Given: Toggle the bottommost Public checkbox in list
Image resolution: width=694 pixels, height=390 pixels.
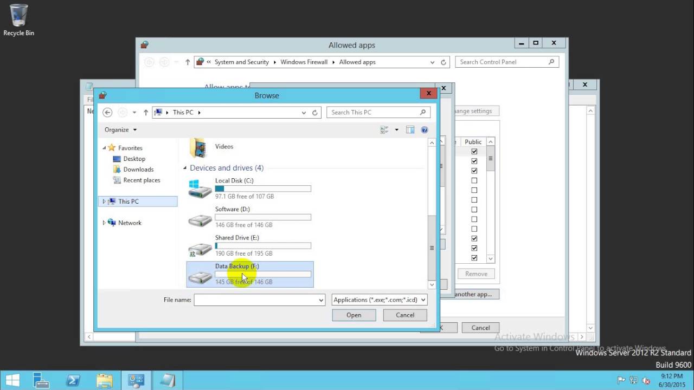Looking at the screenshot, I should [474, 258].
